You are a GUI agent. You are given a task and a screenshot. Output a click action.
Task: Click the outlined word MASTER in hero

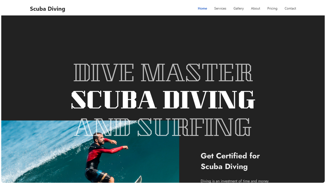(197, 73)
